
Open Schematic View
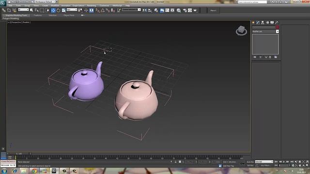click(172, 10)
